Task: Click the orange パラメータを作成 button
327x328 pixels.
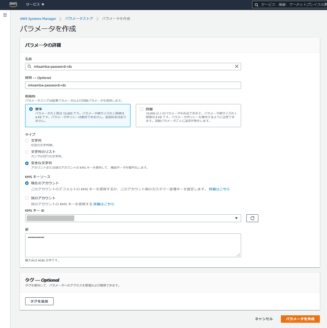Action: pyautogui.click(x=300, y=319)
